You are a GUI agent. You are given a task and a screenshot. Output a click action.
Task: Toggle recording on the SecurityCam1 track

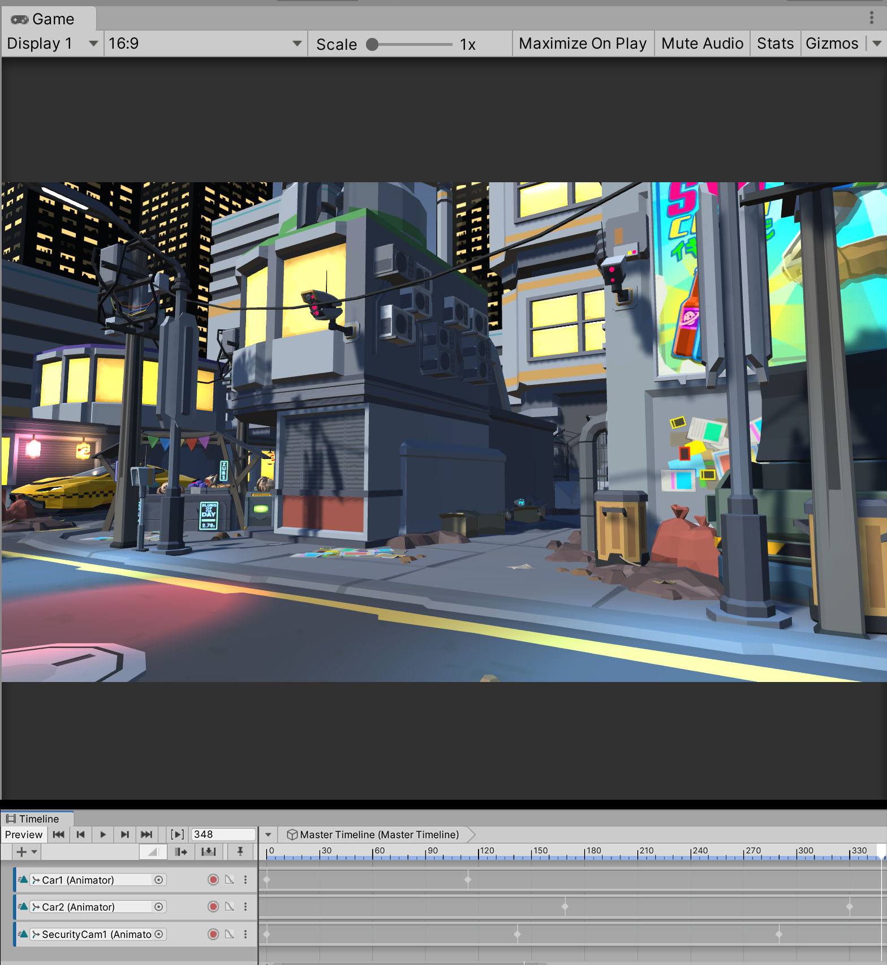213,934
